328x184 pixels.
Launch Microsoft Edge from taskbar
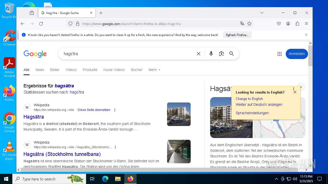pos(105,179)
